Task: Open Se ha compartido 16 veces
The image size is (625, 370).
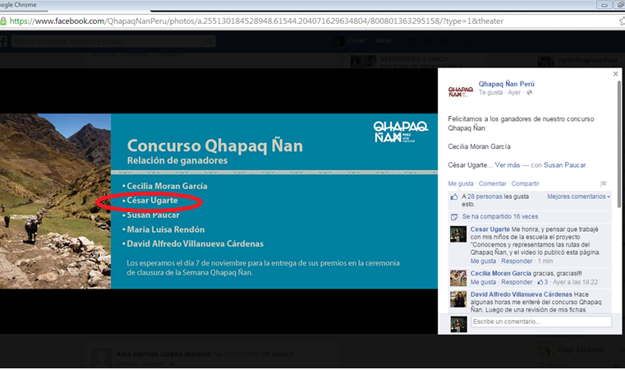Action: click(500, 216)
